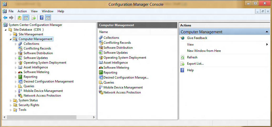Collapse the Computer Management tree node
Image resolution: width=272 pixels, height=127 pixels.
coord(11,39)
